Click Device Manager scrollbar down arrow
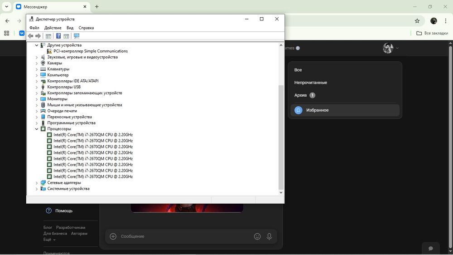The width and height of the screenshot is (453, 255). coord(281,192)
